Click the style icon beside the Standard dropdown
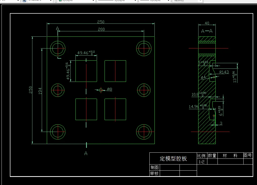 pyautogui.click(x=24, y=1)
